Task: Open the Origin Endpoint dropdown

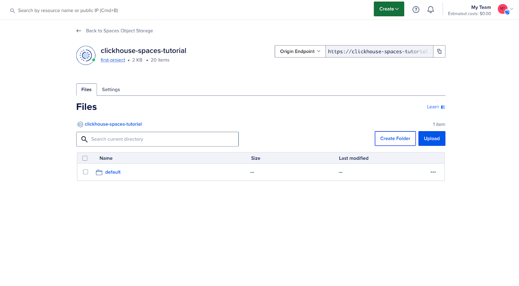Action: pos(300,51)
